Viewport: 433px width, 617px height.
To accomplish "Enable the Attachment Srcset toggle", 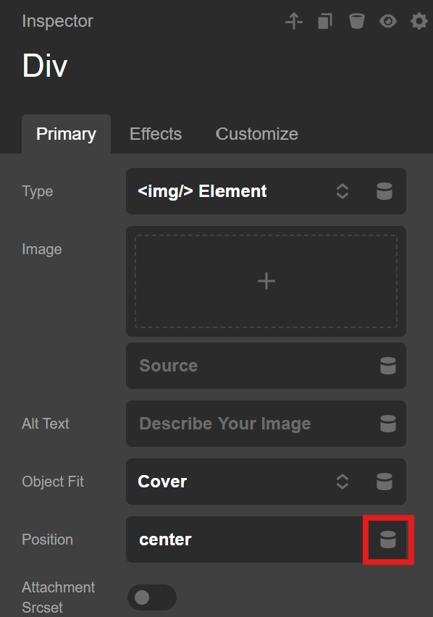I will (152, 597).
